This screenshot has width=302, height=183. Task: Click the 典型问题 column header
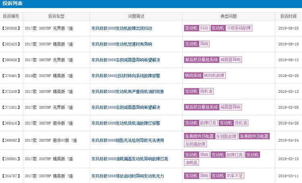point(228,17)
